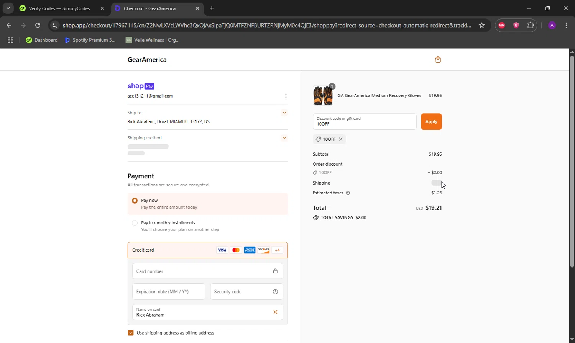Screen dimensions: 575x343
Task: Show the +4 more card types
Action: [x=277, y=250]
